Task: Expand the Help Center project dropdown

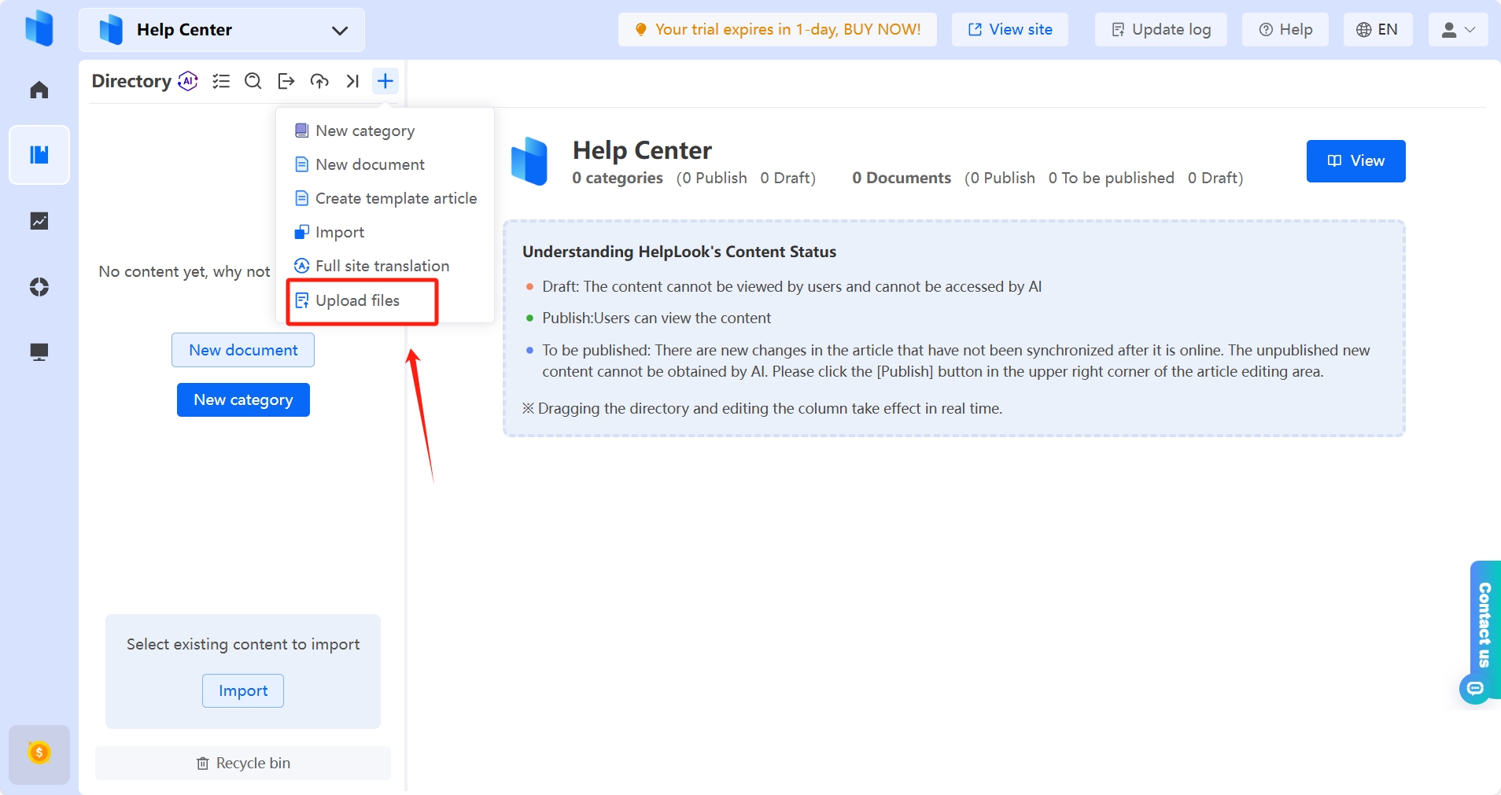Action: click(339, 30)
